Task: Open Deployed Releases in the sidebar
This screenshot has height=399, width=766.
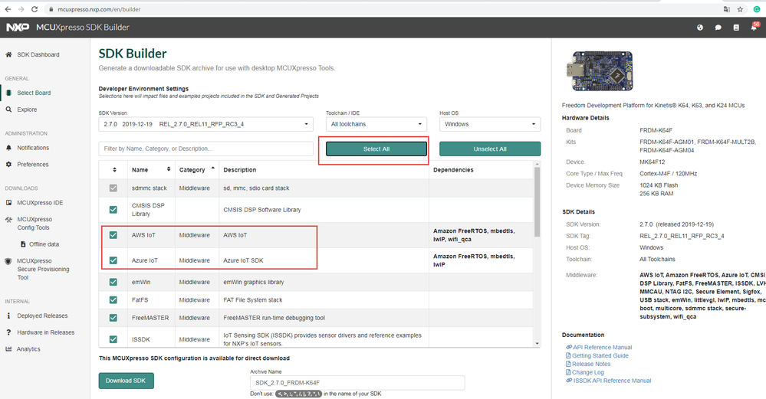Action: [x=42, y=316]
